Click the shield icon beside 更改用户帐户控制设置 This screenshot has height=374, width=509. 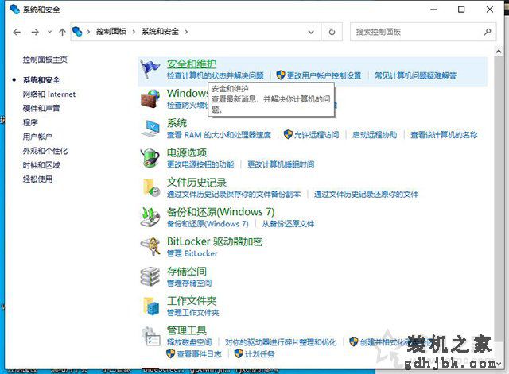[281, 75]
